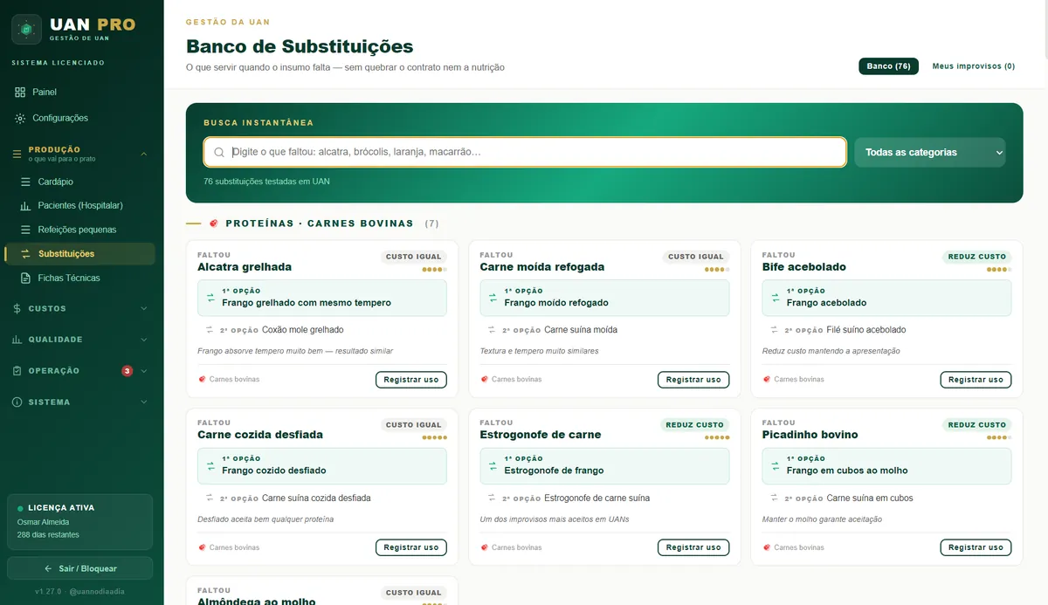The image size is (1048, 605).
Task: Select Substituições in the sidebar
Action: [x=80, y=254]
